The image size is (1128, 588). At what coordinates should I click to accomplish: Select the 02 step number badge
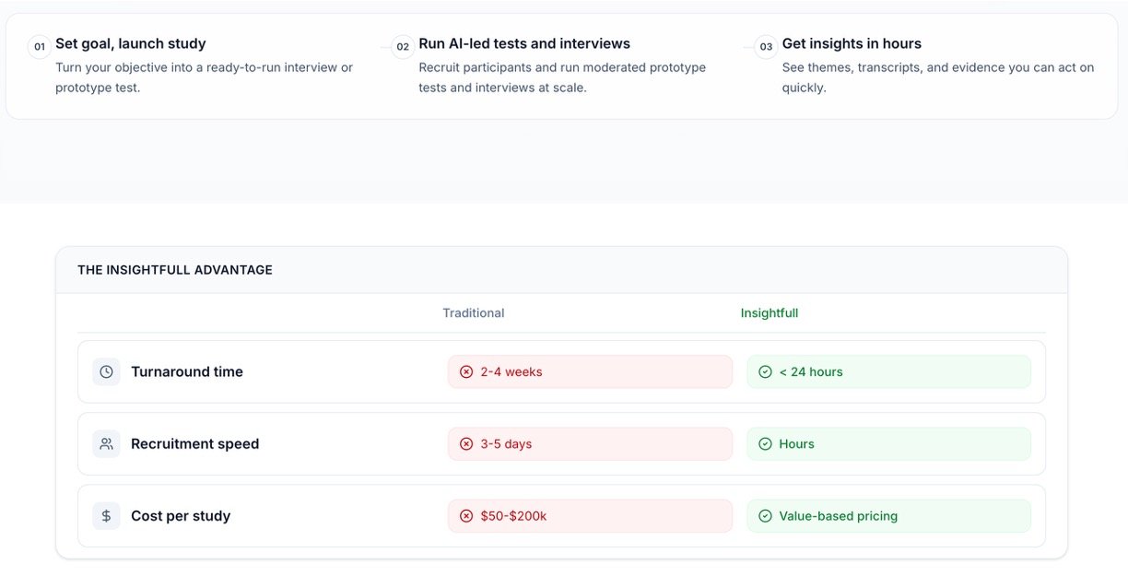[403, 46]
